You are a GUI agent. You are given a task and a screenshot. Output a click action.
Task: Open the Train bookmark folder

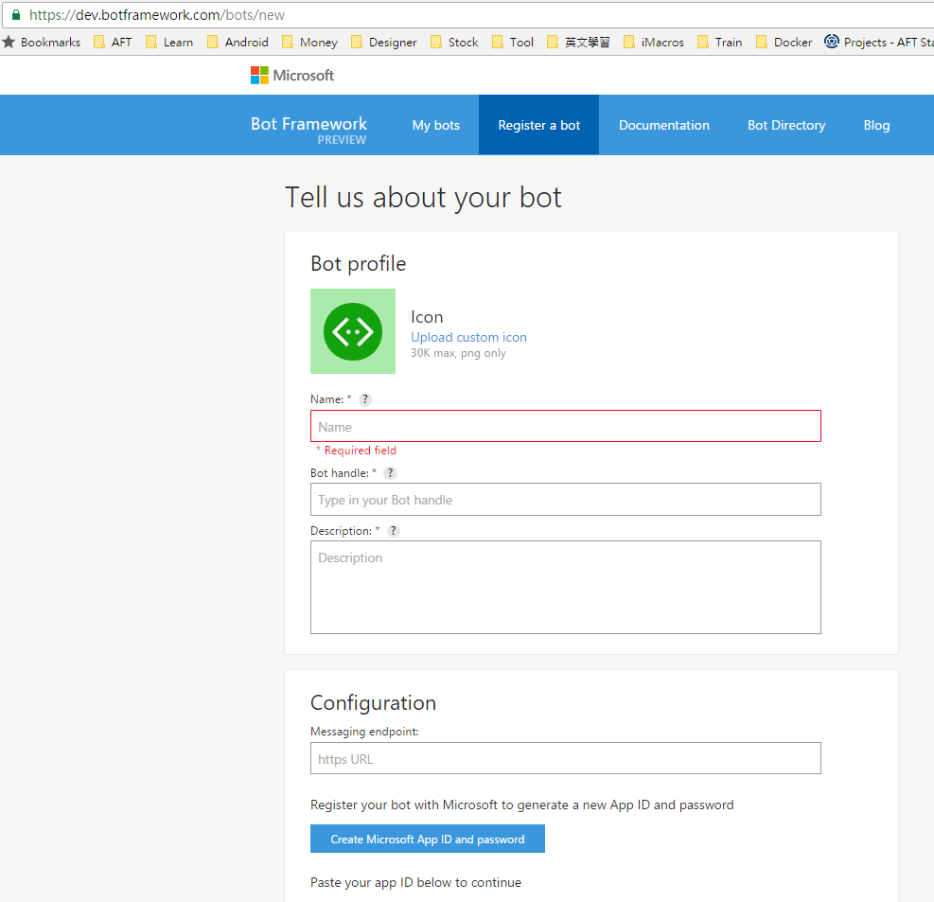coord(719,42)
